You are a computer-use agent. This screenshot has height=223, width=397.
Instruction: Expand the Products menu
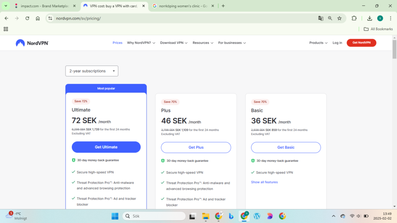[318, 43]
